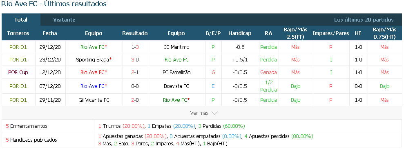Click the Resultado column header
This screenshot has height=149, width=404.
135,33
